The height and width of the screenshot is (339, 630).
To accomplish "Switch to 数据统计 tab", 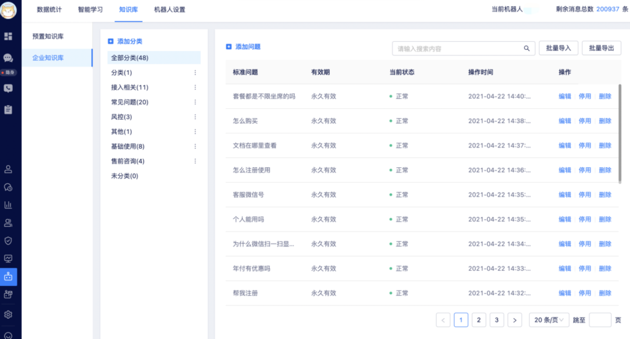I will (49, 10).
